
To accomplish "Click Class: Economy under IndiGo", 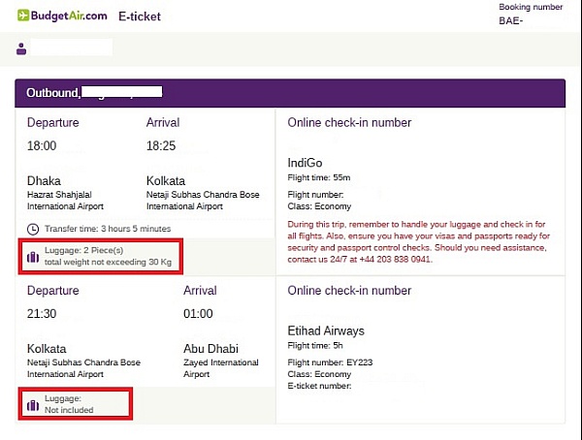I will tap(319, 206).
